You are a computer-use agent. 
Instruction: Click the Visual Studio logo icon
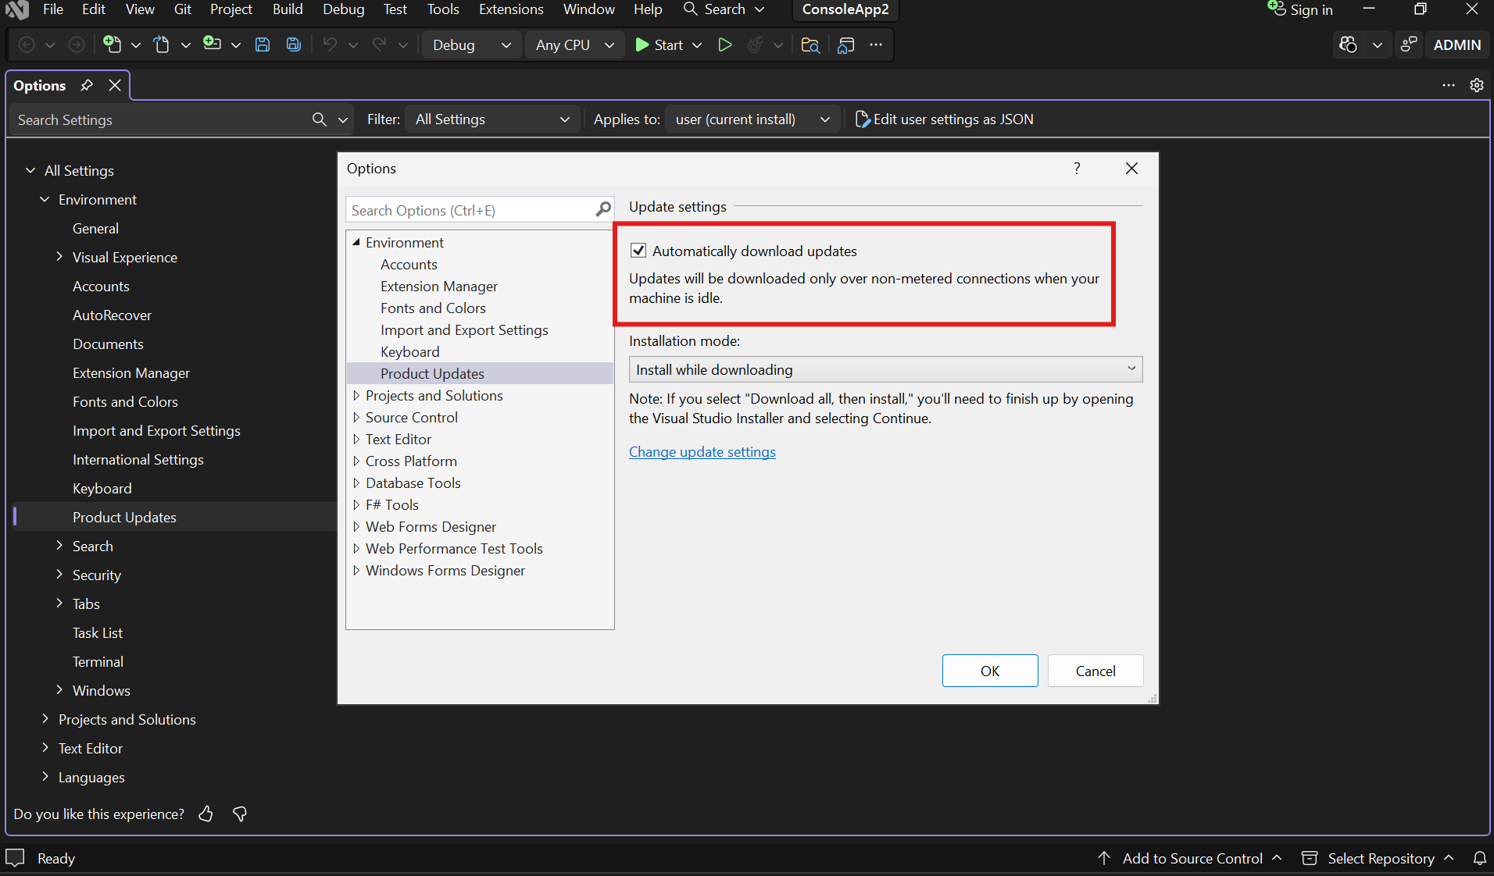(17, 9)
